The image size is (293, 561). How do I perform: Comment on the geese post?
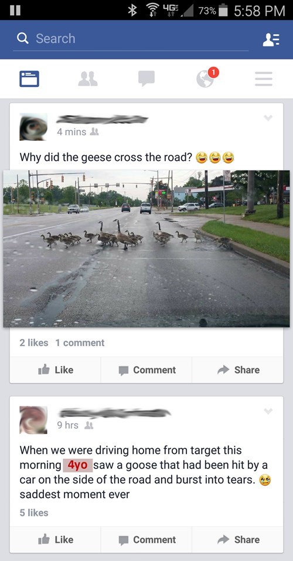(x=146, y=369)
